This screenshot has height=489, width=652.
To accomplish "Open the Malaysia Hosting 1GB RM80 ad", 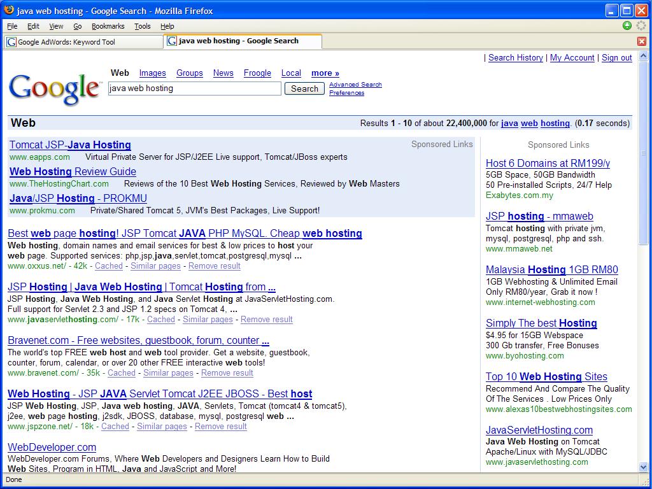I will click(x=552, y=269).
